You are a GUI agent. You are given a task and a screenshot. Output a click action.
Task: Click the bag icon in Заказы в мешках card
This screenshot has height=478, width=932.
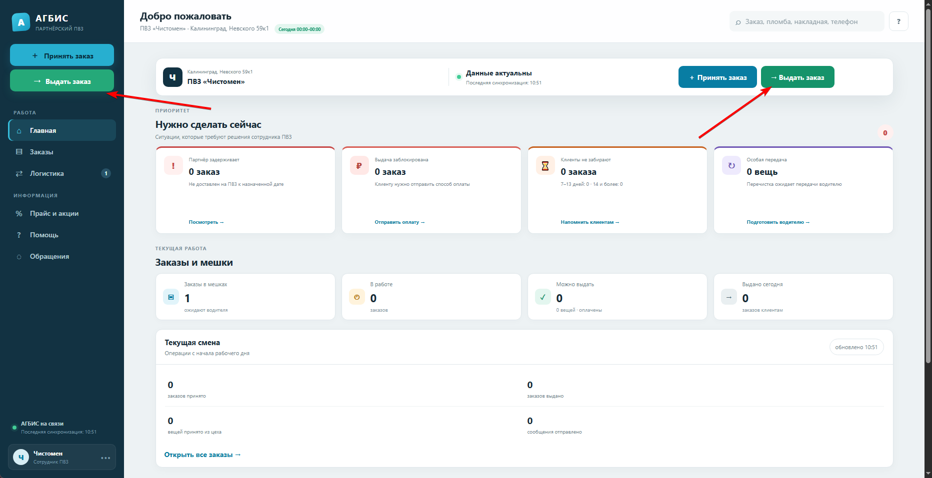pyautogui.click(x=171, y=297)
